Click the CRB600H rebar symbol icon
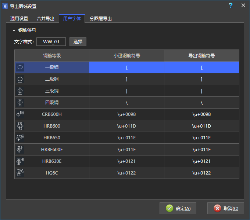Screen dimensions: 250x220 click(x=20, y=114)
